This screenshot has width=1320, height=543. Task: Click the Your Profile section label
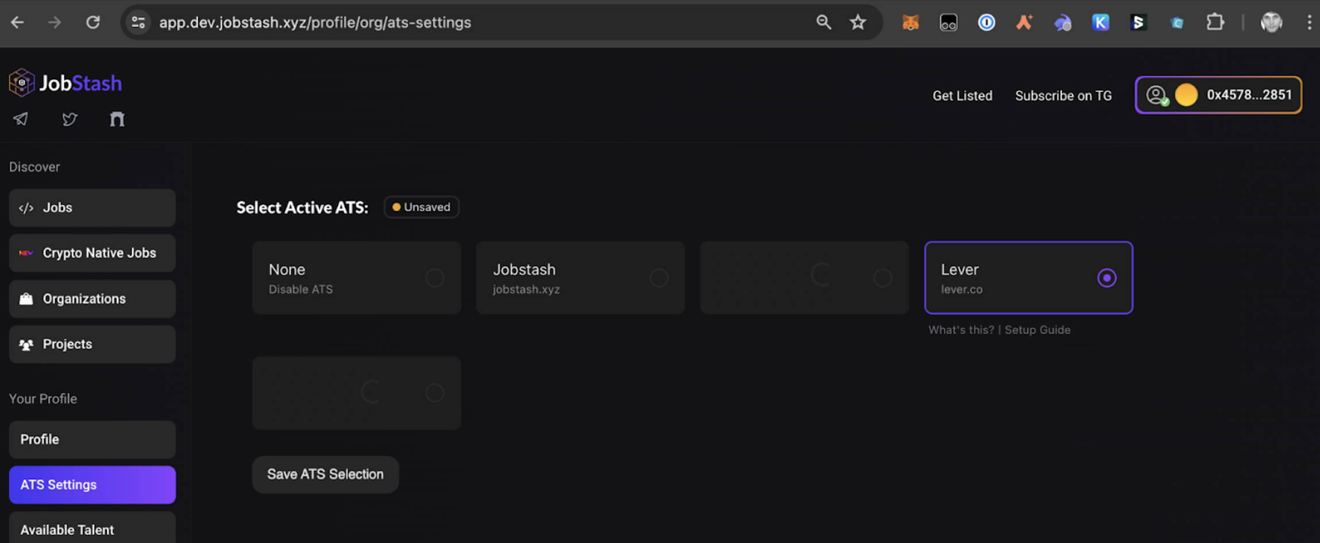tap(43, 399)
